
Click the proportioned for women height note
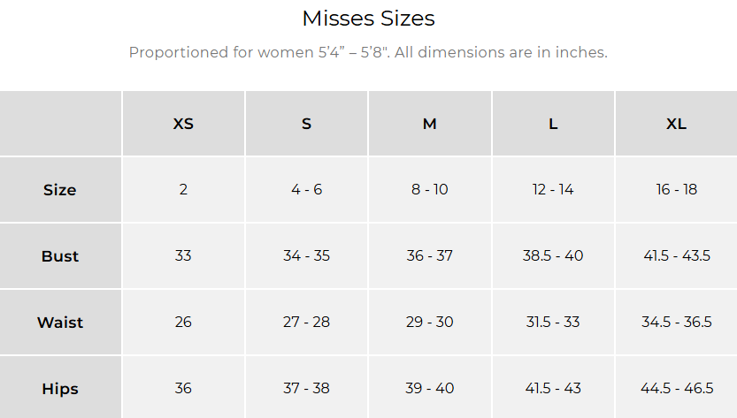pyautogui.click(x=368, y=52)
